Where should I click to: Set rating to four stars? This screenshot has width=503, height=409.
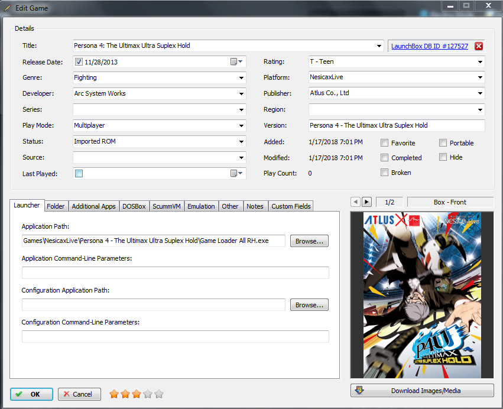coord(148,394)
